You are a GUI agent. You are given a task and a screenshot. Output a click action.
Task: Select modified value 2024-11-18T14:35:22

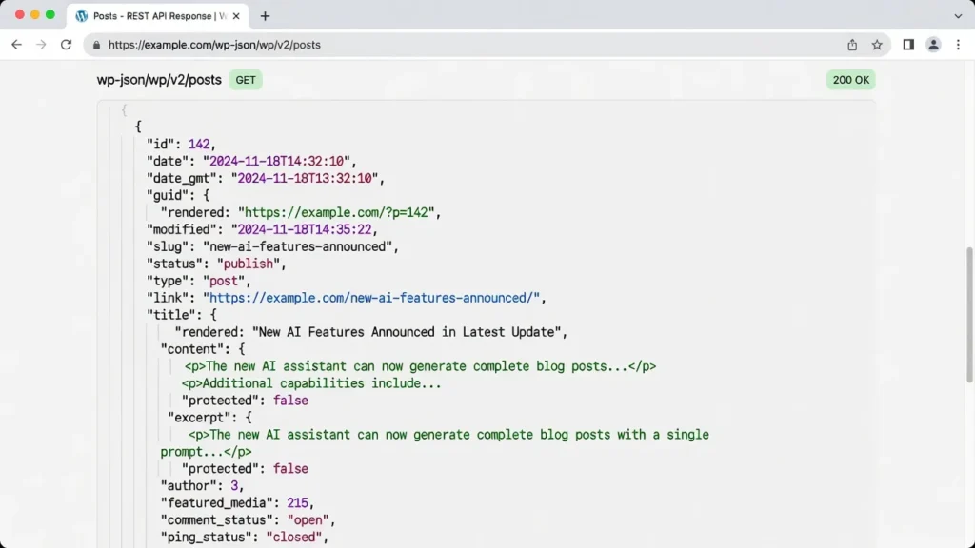(305, 230)
